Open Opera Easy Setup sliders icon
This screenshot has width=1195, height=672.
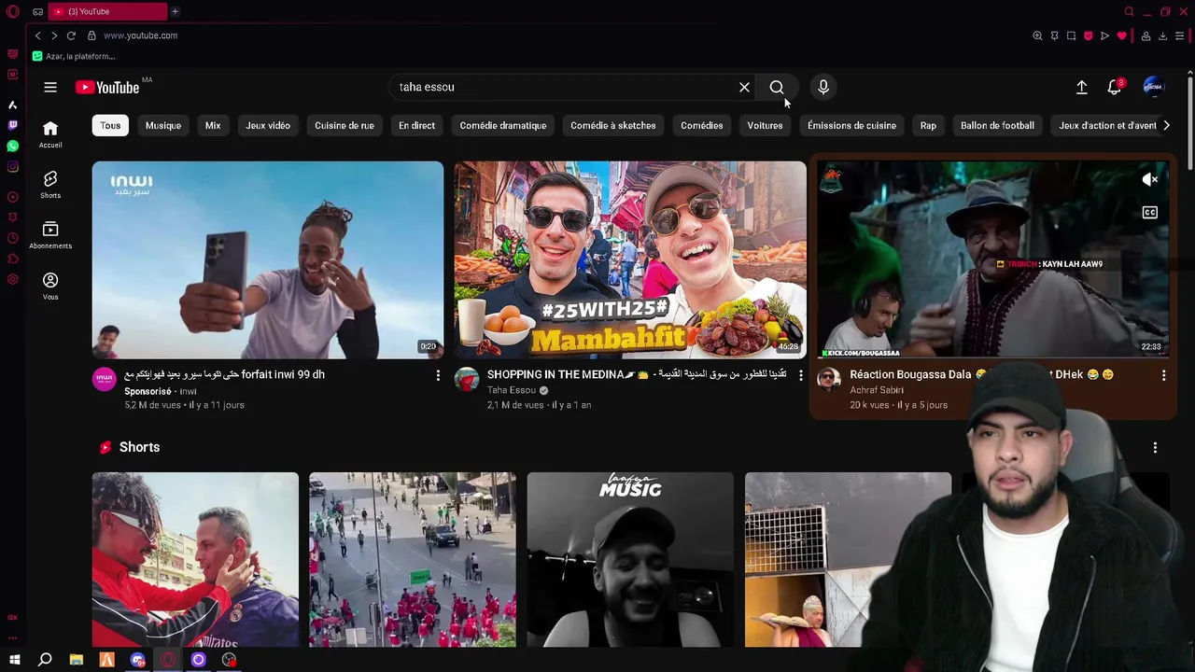point(1179,35)
